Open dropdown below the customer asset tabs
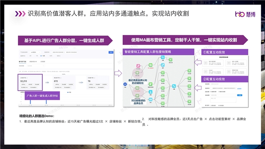 point(35,66)
